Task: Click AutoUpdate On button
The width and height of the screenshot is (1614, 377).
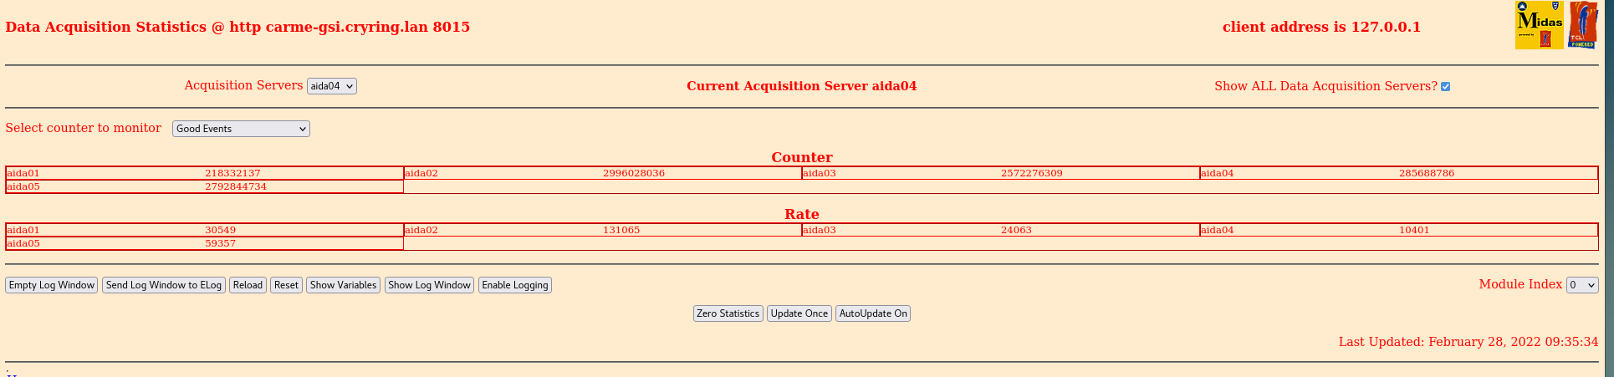Action: [873, 313]
